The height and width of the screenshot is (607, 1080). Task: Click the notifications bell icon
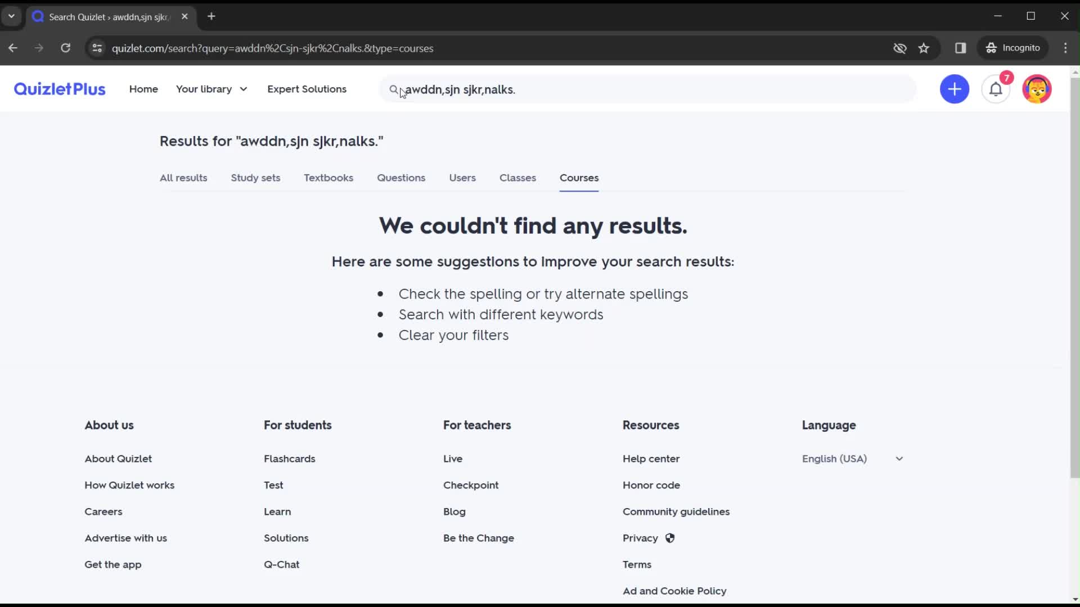998,89
